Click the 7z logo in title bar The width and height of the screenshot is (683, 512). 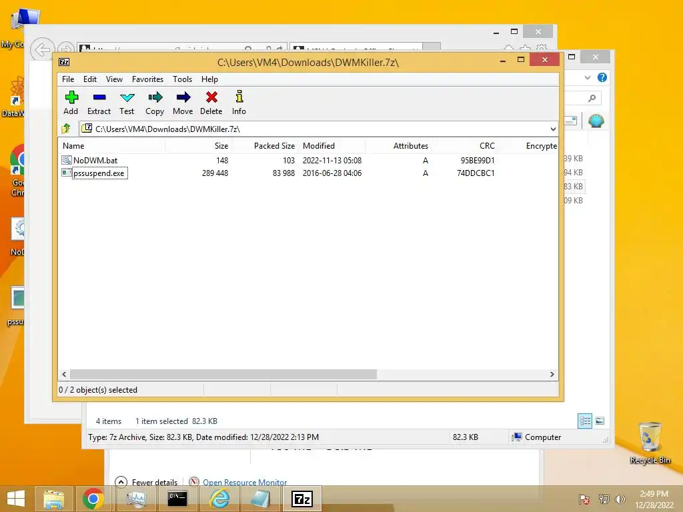tap(64, 62)
